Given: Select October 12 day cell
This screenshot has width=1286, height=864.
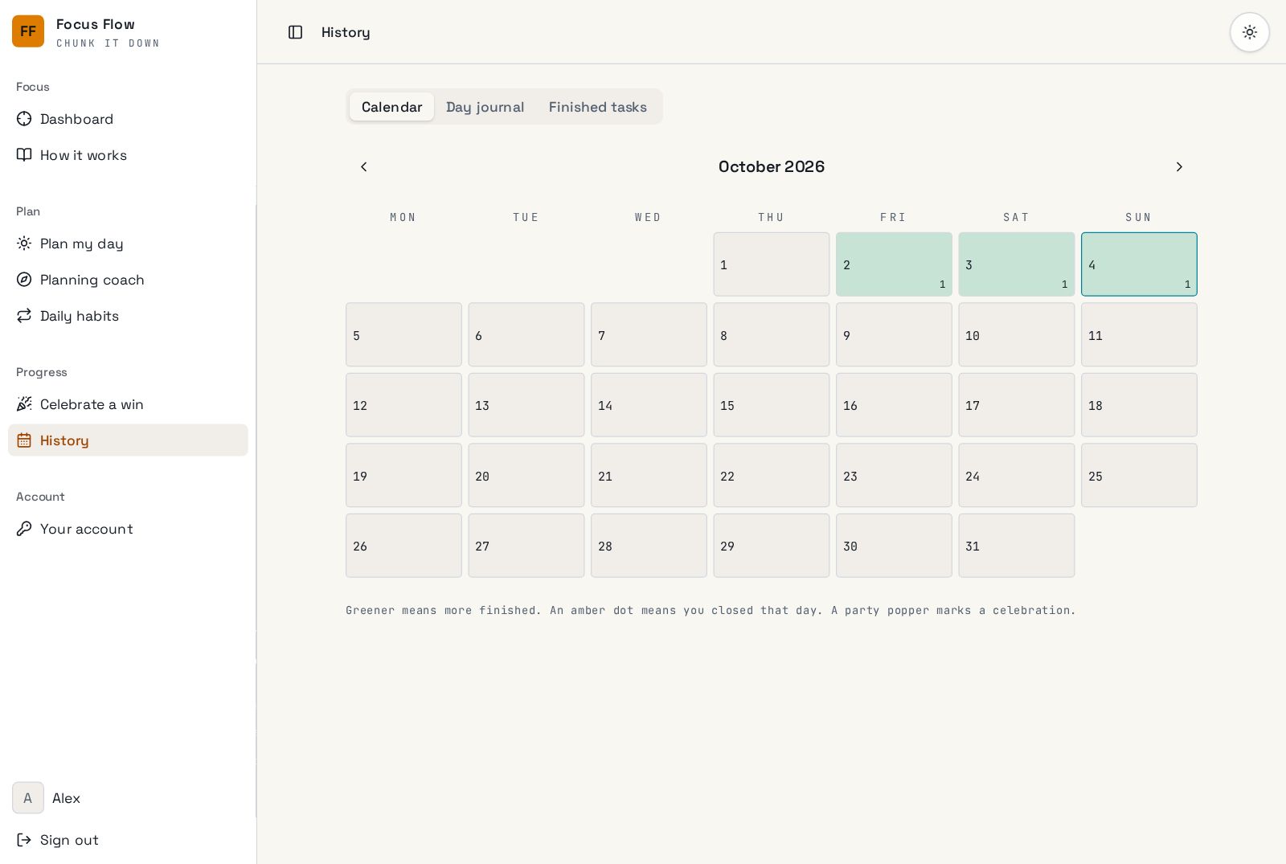Looking at the screenshot, I should click(x=403, y=405).
